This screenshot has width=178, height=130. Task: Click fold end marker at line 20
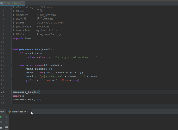[11, 80]
